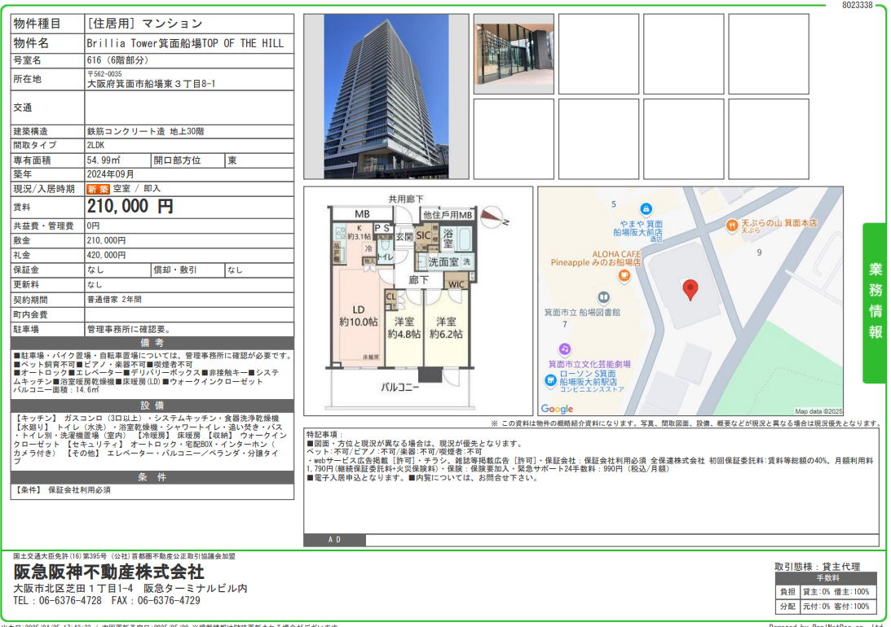This screenshot has width=891, height=627.
Task: Click the 備考 section header
Action: pos(152,343)
